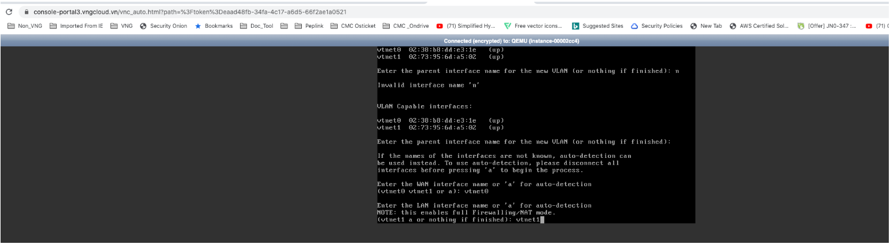Open the [Offer] JN0-347 bookmark

pos(826,26)
